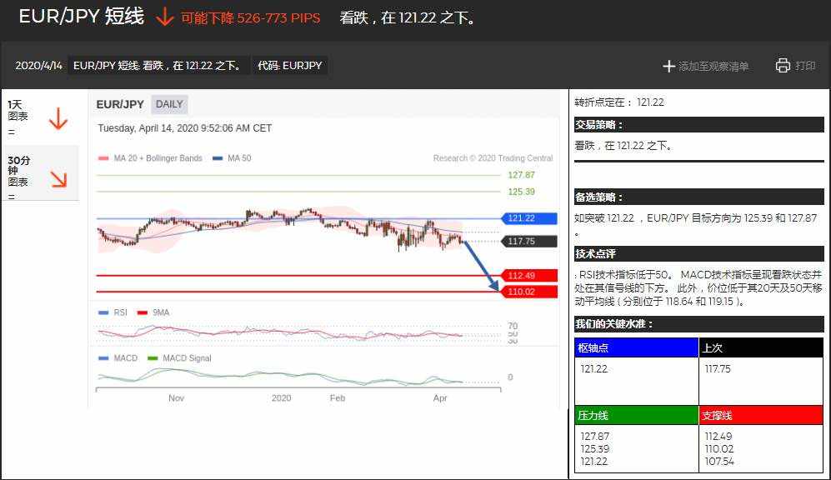Click the MA 50 legend marker
This screenshot has width=831, height=480.
pos(218,158)
